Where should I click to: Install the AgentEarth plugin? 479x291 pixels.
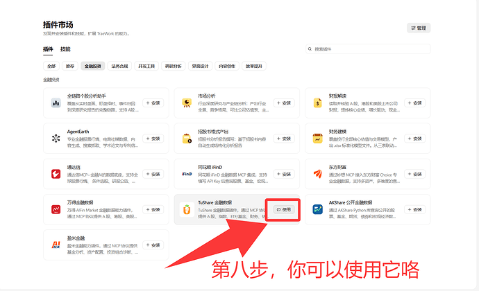tap(153, 139)
